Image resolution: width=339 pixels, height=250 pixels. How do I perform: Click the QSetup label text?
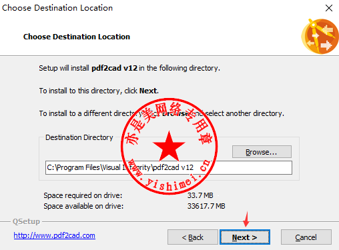coord(26,221)
